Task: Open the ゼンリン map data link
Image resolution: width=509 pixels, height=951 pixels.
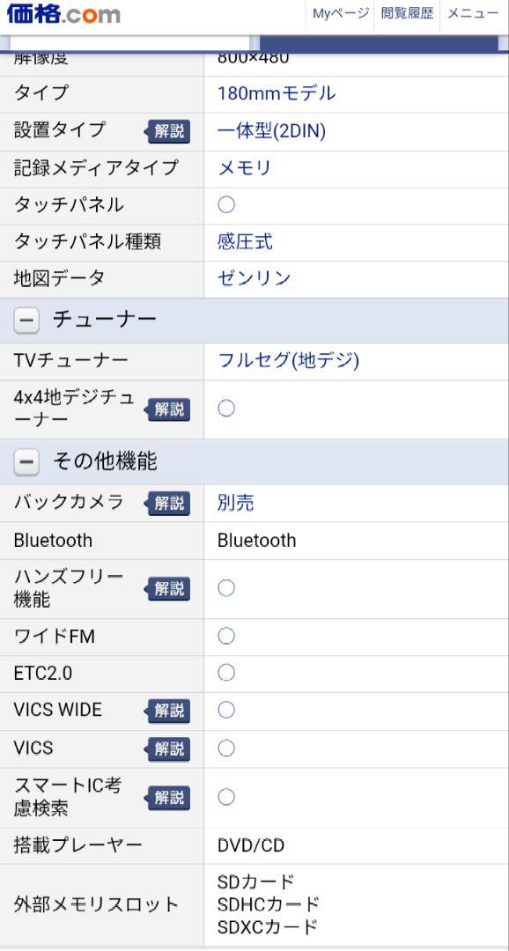Action: 254,278
